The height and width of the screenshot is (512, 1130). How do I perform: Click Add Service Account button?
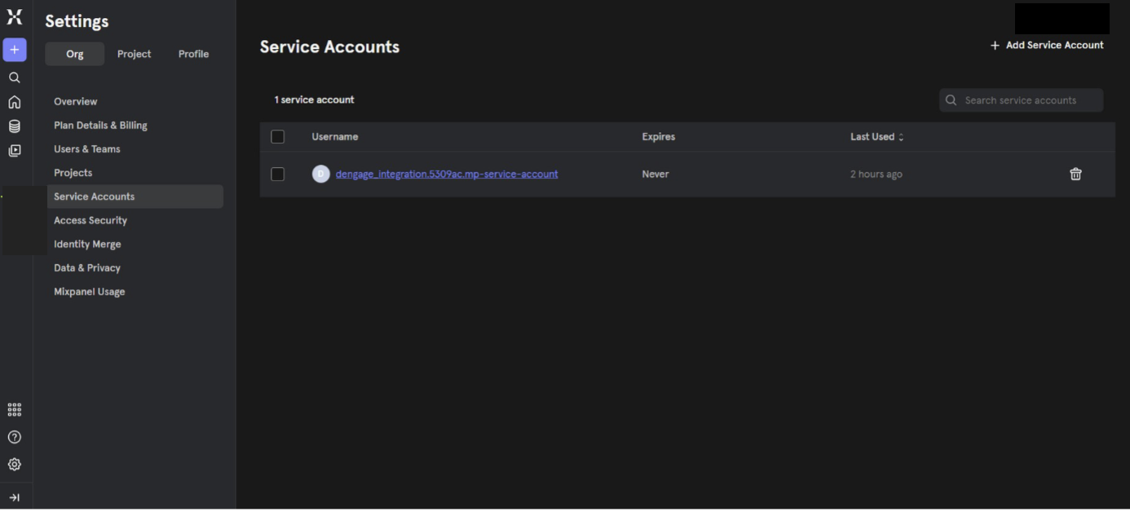[x=1047, y=46]
